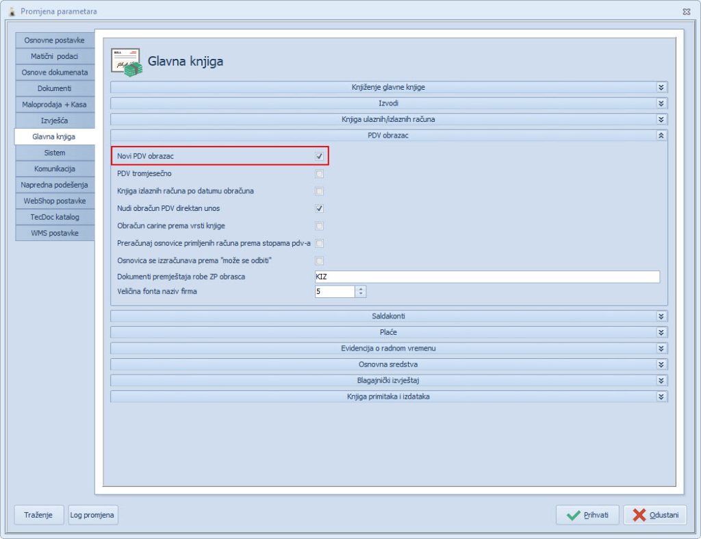701x539 pixels.
Task: Click the red X Odustani button
Action: point(654,515)
